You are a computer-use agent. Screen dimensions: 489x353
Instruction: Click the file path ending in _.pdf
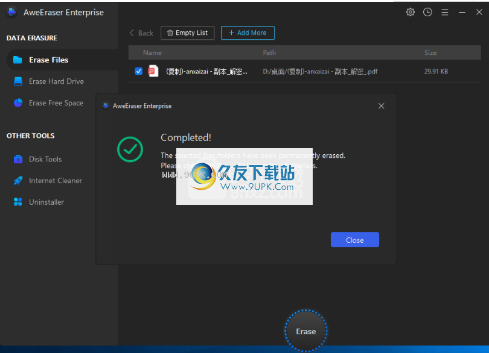320,72
